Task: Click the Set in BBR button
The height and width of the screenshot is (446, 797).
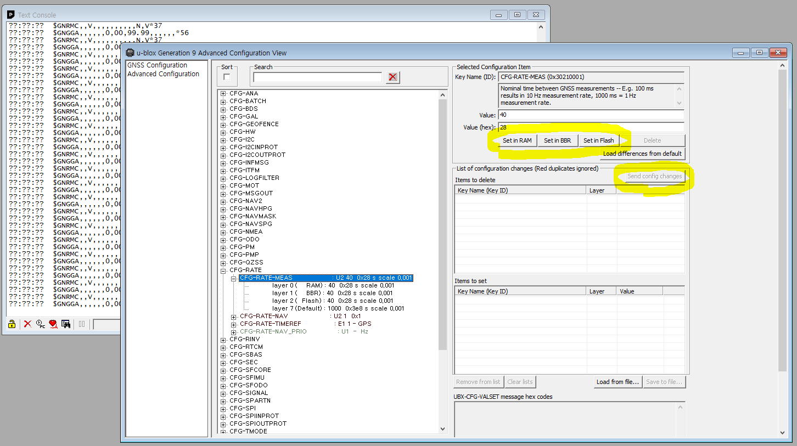Action: 557,140
